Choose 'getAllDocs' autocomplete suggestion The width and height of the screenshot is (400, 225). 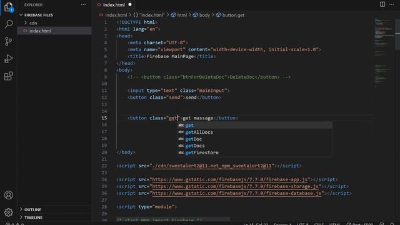coord(255,132)
